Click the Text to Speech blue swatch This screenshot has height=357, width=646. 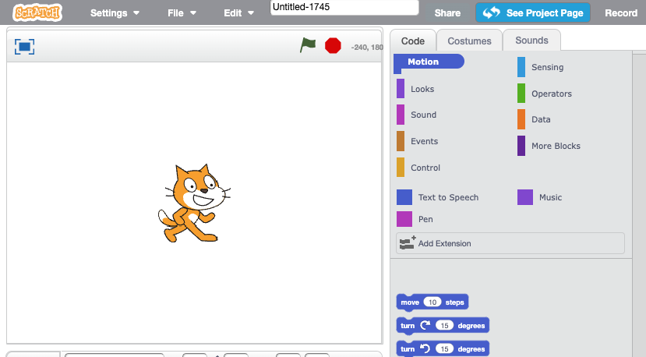[404, 197]
